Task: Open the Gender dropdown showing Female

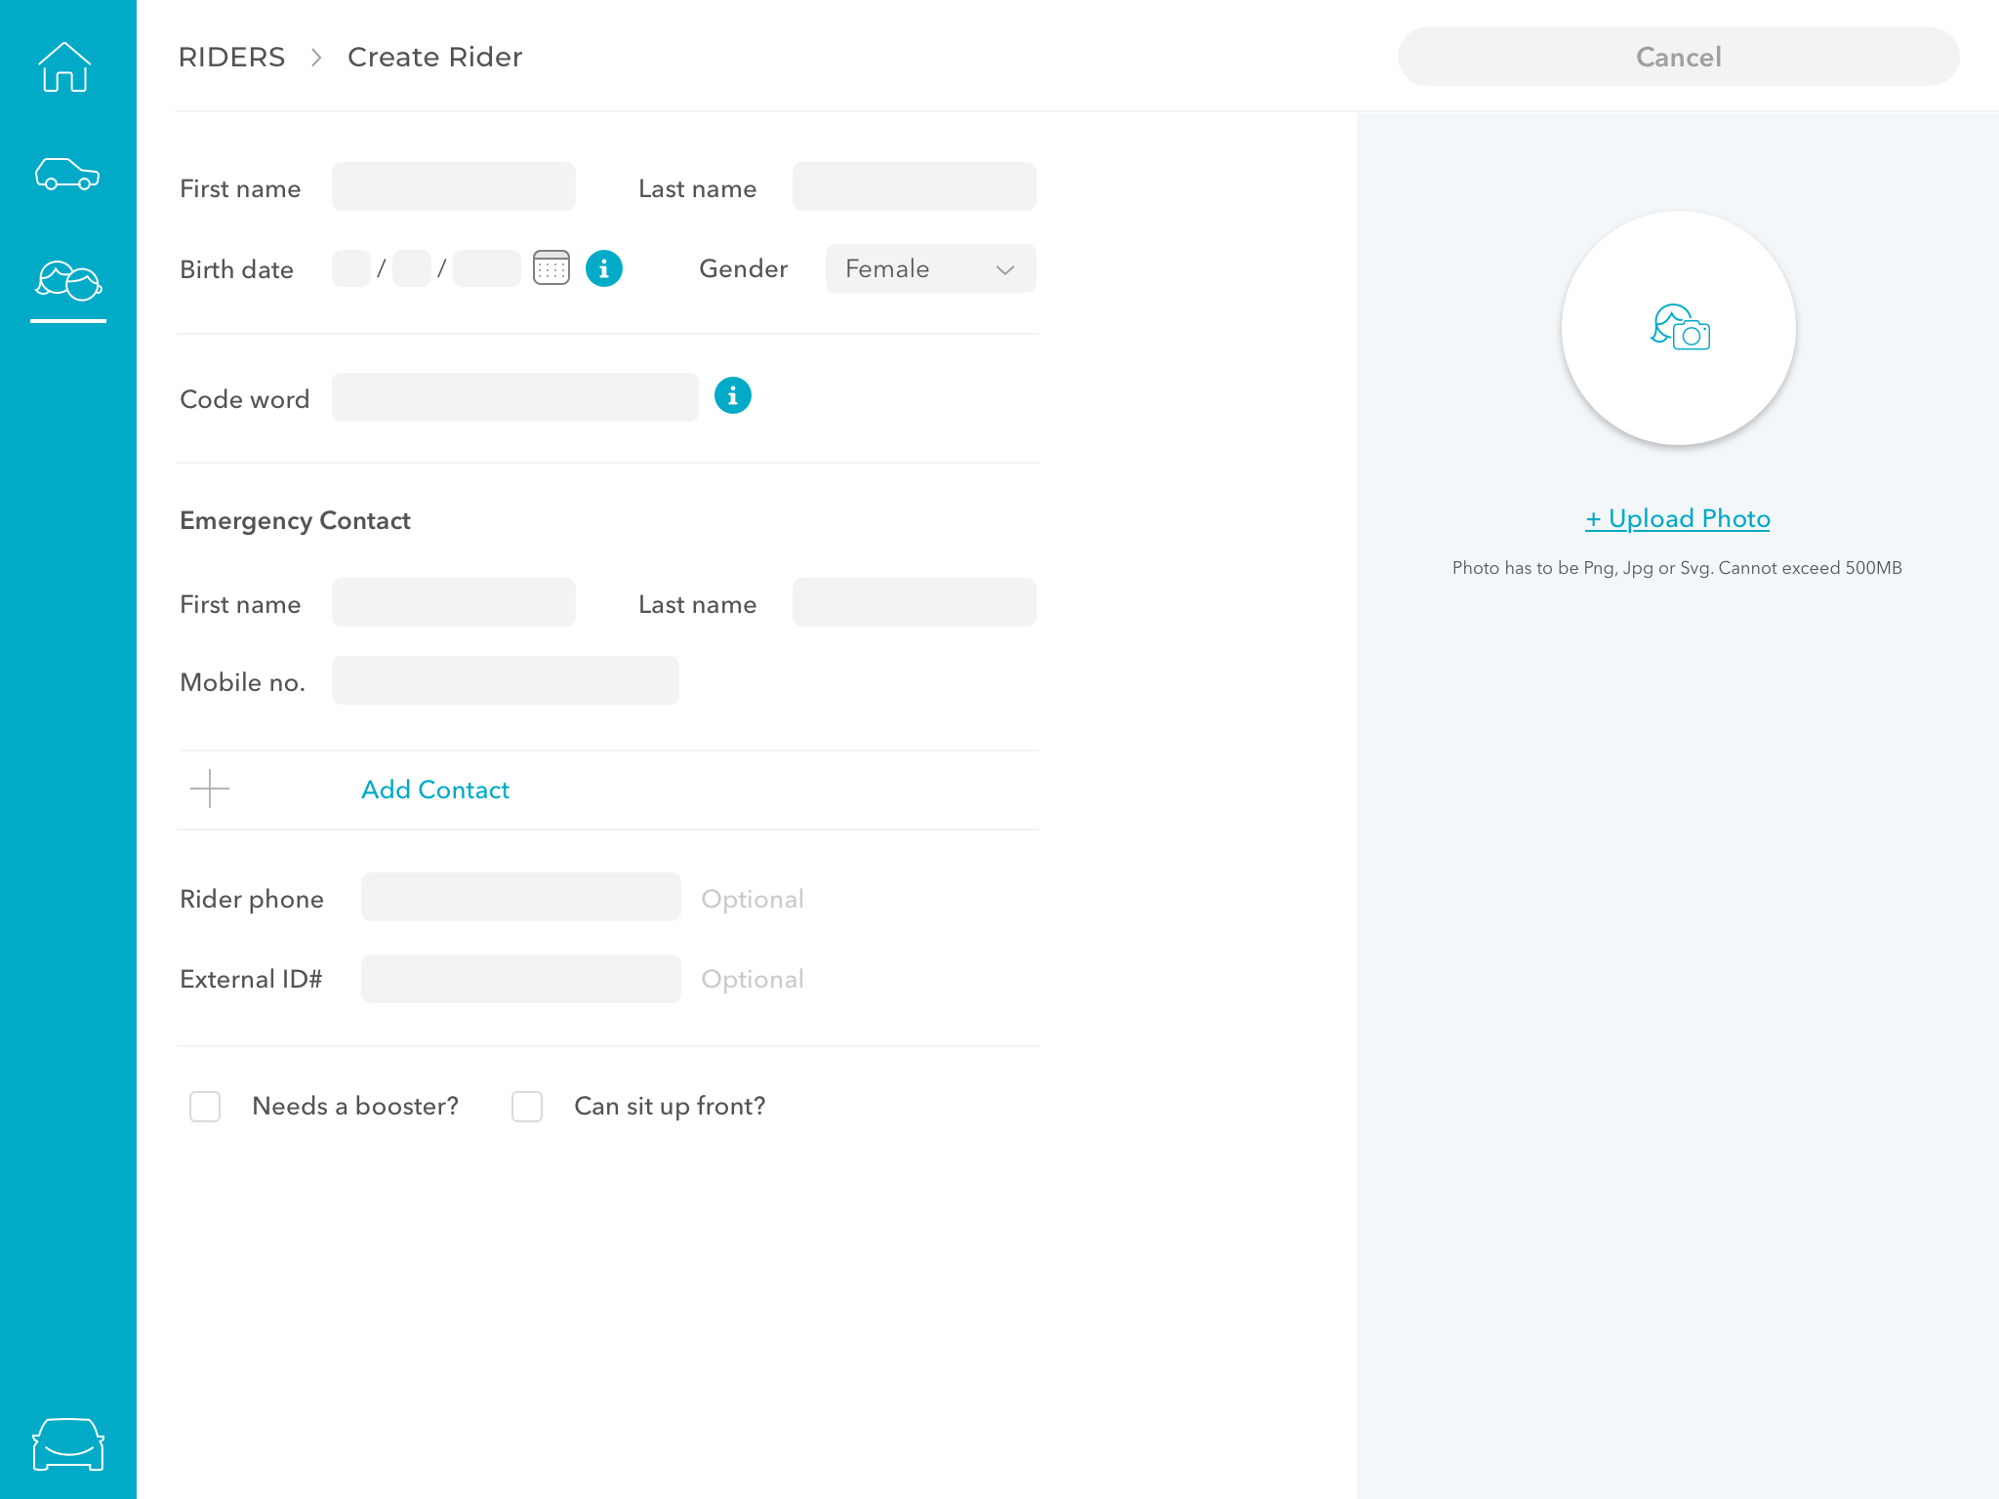Action: tap(930, 268)
